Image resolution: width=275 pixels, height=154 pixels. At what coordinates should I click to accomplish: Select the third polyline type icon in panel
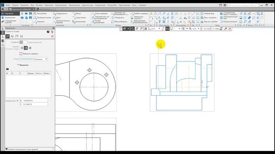point(17,36)
